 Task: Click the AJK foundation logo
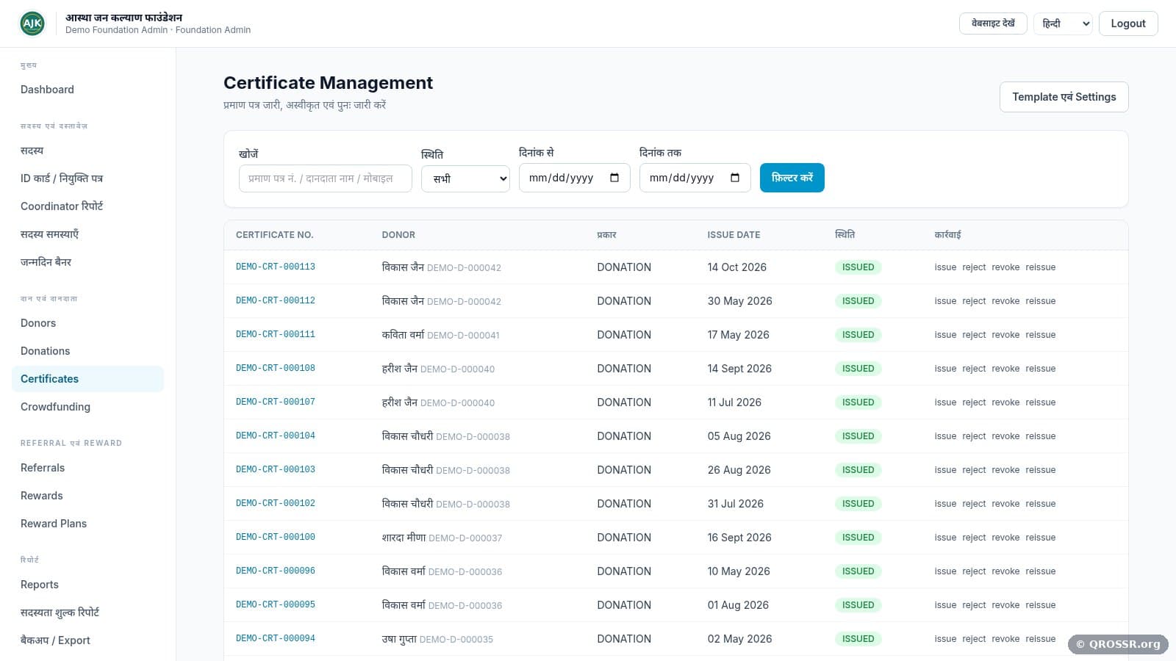point(32,24)
